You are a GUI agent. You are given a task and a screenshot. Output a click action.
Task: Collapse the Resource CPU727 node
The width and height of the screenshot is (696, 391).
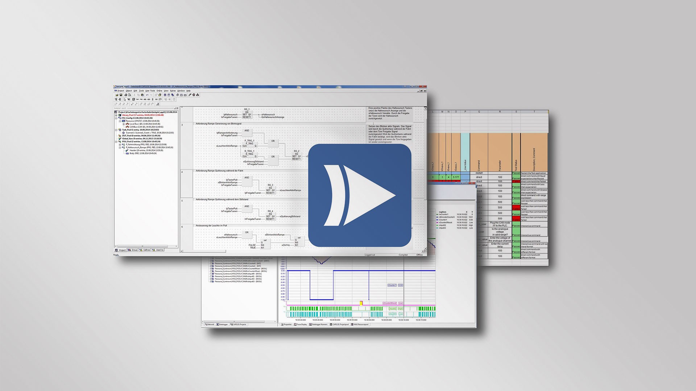[120, 121]
